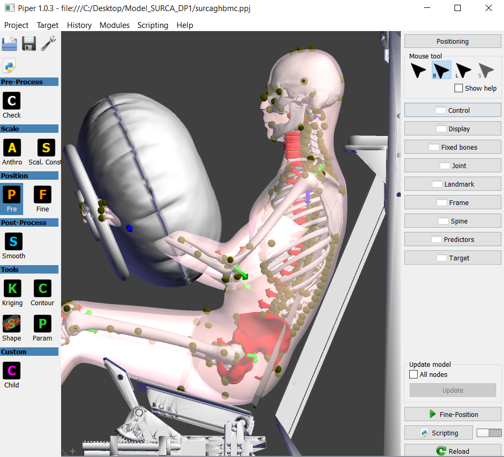The height and width of the screenshot is (457, 504).
Task: Open the Check pre-process module
Action: 12,105
